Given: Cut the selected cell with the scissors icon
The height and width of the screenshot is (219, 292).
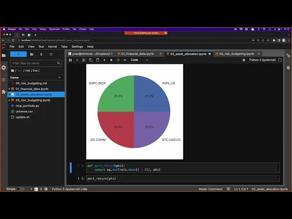Looking at the screenshot, I should pyautogui.click(x=84, y=60).
